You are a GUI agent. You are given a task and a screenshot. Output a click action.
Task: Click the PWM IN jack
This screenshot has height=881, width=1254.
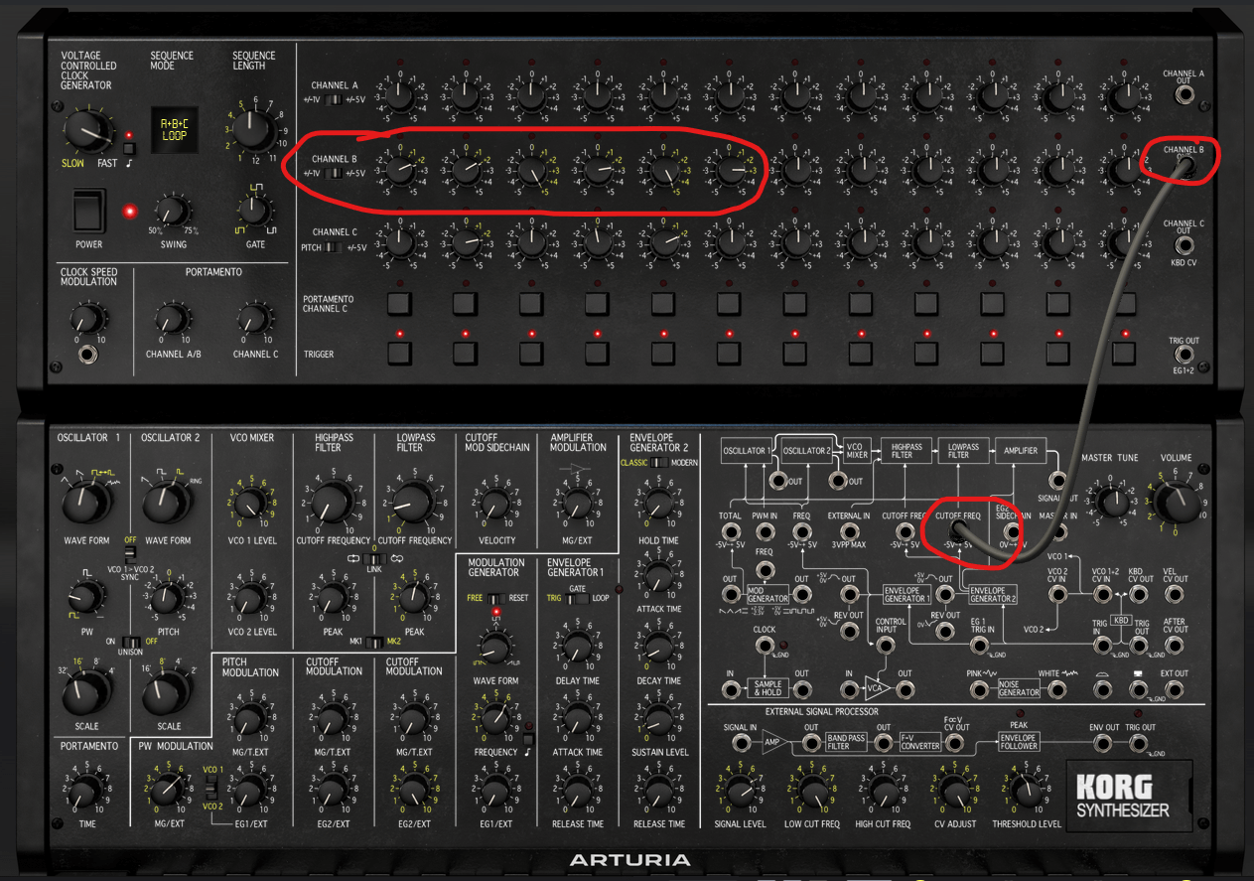765,532
